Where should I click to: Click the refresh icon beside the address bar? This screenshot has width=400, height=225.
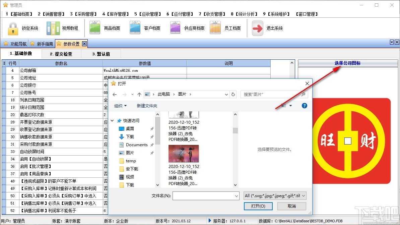coord(234,94)
